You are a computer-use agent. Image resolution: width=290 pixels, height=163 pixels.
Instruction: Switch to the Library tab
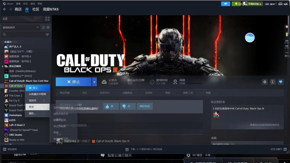pos(27,9)
